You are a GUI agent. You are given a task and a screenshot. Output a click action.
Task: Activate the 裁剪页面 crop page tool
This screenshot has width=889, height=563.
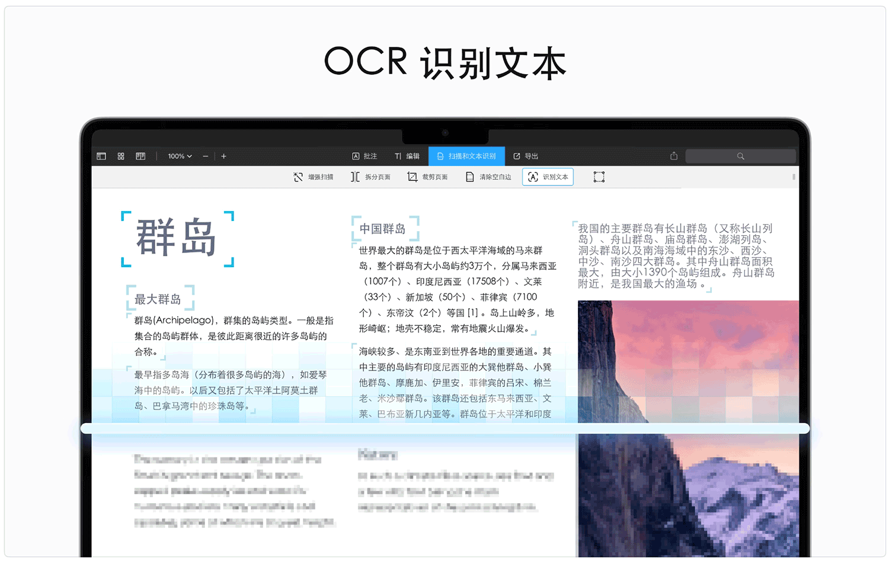[427, 177]
